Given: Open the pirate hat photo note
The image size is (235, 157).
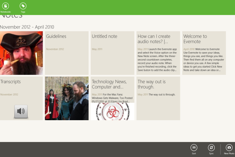Looking at the screenshot, I should pos(21,53).
